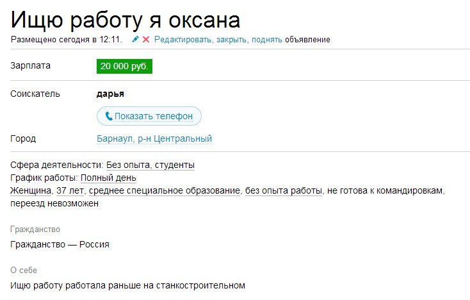Open the среднее специальное образование link
This screenshot has width=470, height=300.
(165, 190)
